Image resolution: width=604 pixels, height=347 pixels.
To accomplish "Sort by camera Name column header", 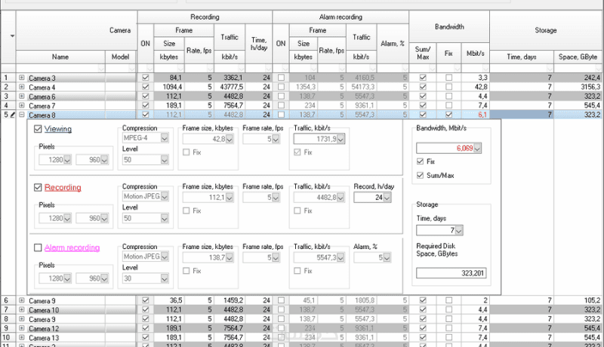I will (60, 57).
